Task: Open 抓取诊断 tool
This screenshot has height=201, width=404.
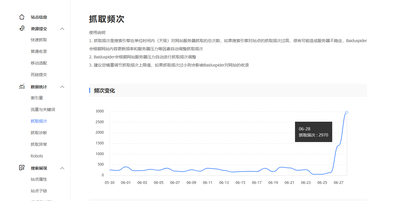Action: point(39,133)
